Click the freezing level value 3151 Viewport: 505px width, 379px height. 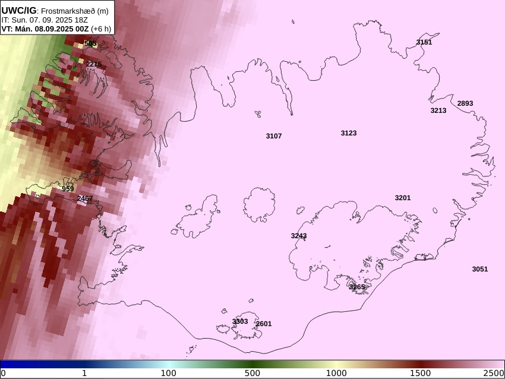424,42
